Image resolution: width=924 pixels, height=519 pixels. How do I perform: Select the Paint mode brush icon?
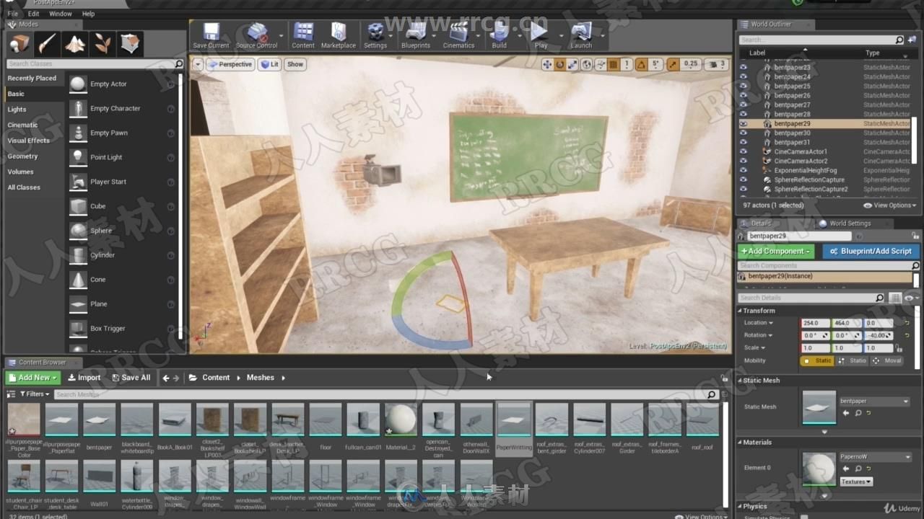(x=47, y=44)
